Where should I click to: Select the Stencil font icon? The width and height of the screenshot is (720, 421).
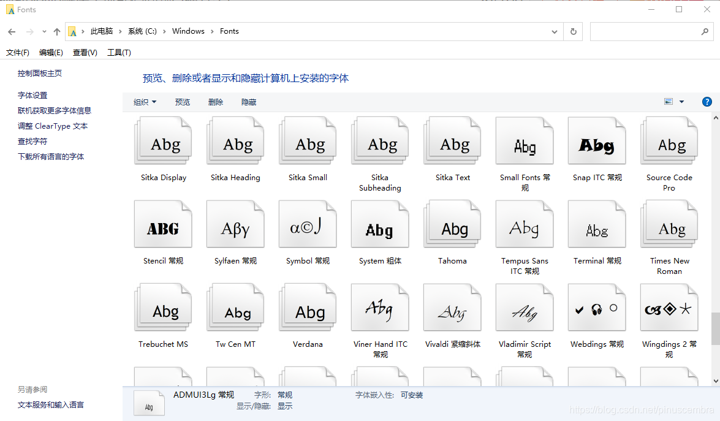(163, 224)
